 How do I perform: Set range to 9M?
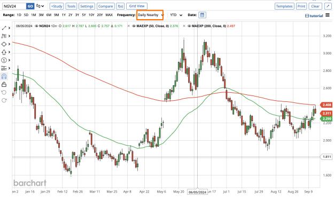pyautogui.click(x=56, y=15)
